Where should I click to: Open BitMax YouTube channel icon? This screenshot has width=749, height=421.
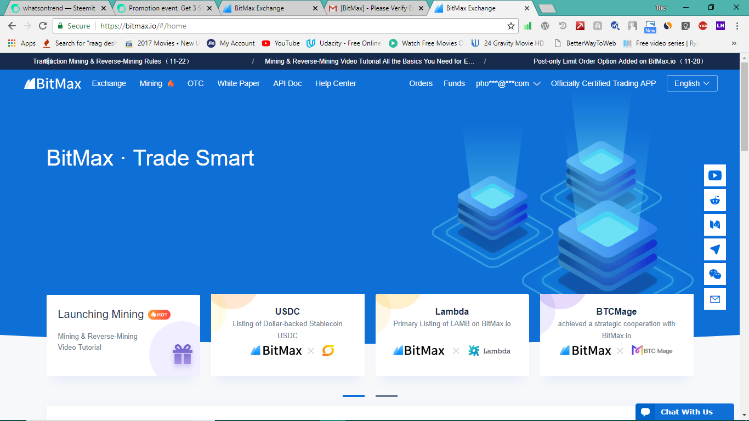tap(715, 175)
